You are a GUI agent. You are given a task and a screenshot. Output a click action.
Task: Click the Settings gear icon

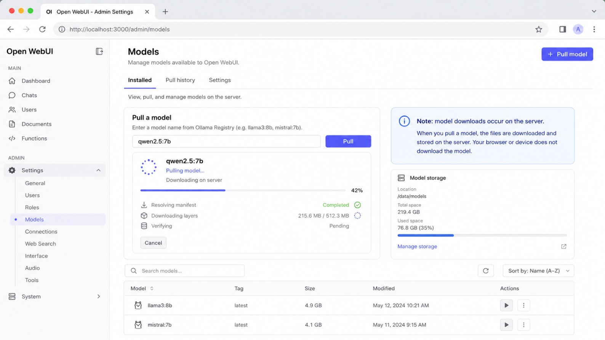[12, 170]
